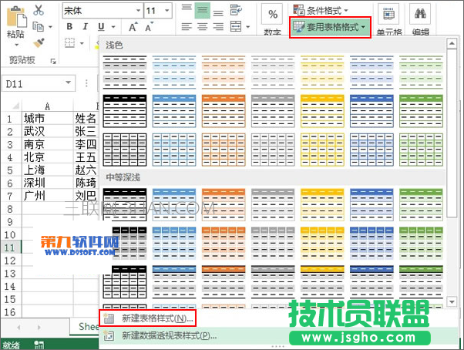
Task: Go to next sheet with right arrow
Action: [39, 328]
